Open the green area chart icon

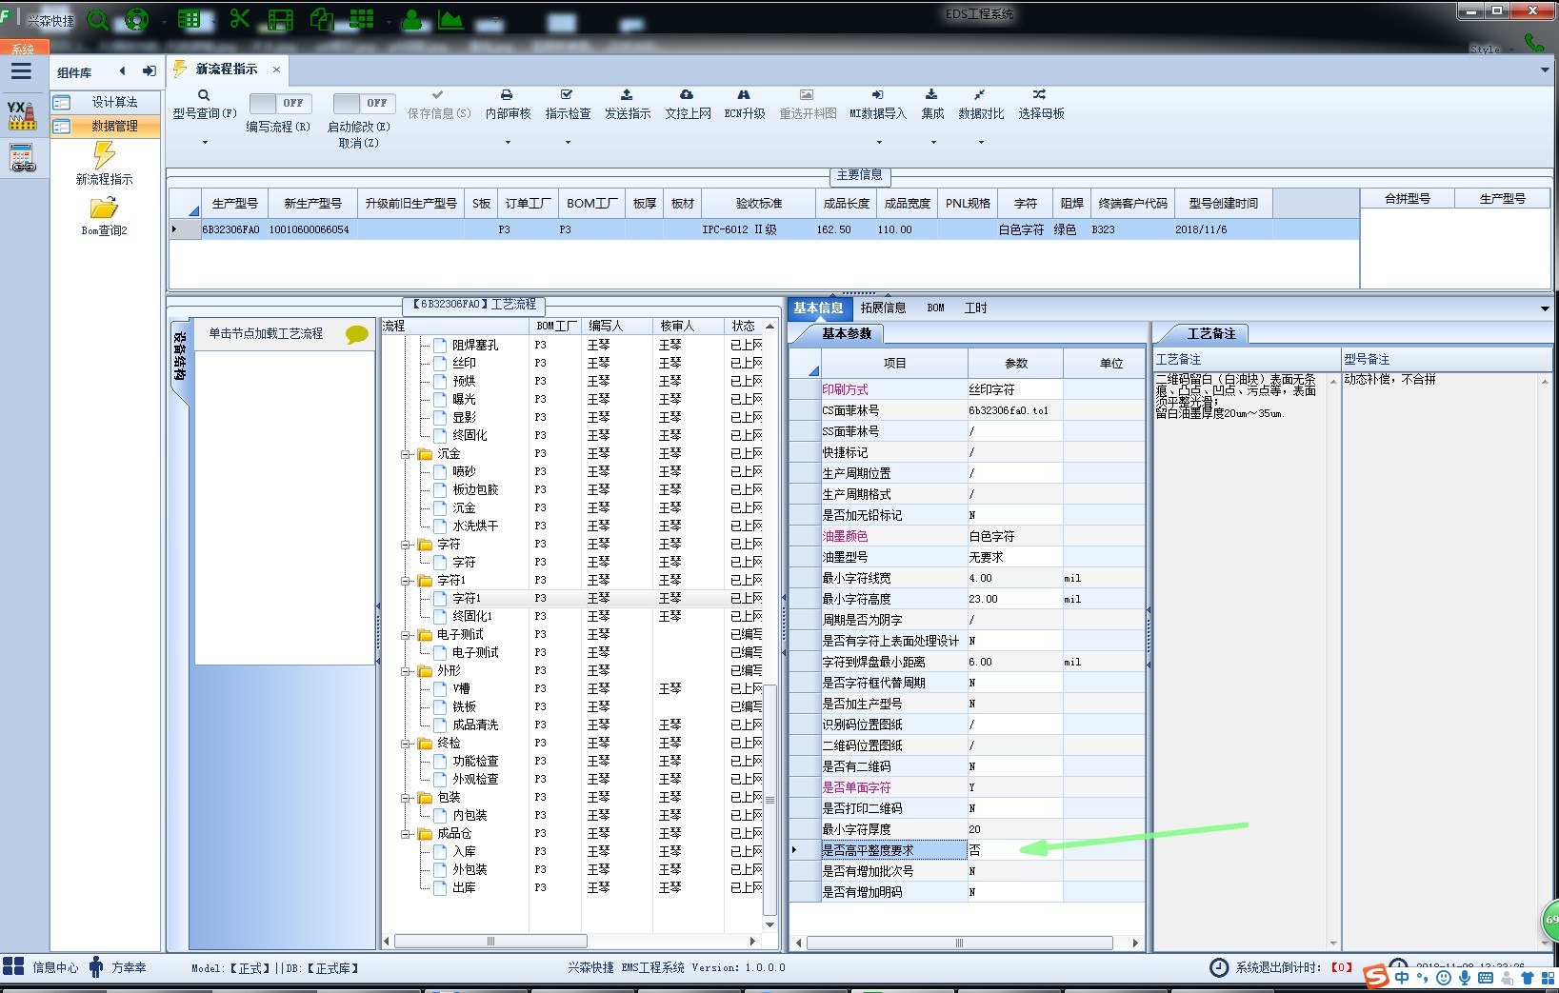450,19
